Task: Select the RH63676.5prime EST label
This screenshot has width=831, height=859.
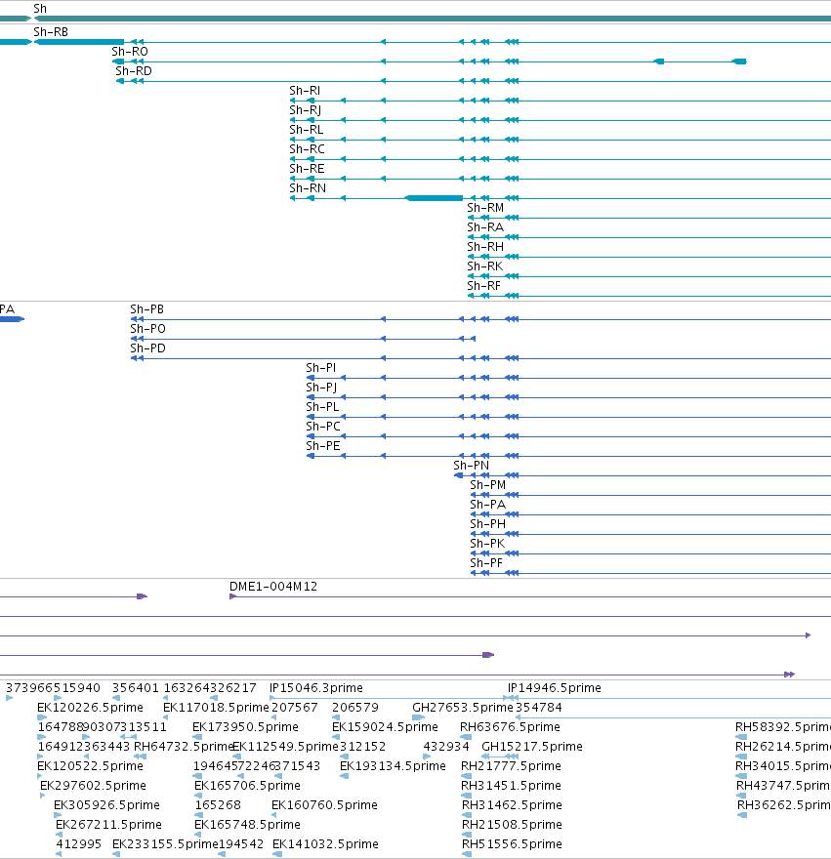Action: coord(510,727)
